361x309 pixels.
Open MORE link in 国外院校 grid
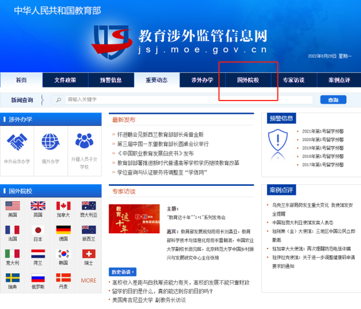point(89,280)
